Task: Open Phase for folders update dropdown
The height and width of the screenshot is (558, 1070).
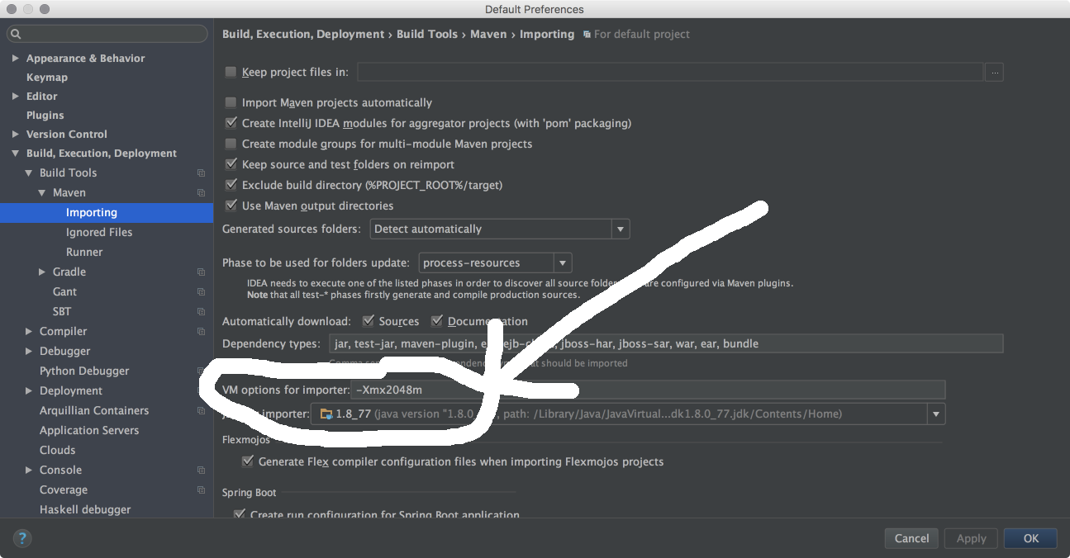Action: [x=495, y=263]
